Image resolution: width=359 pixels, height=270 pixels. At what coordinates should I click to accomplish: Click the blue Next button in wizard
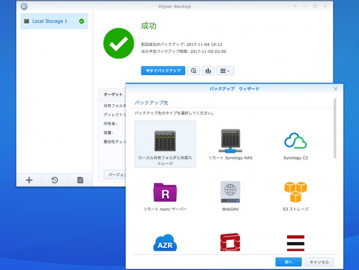pyautogui.click(x=288, y=262)
